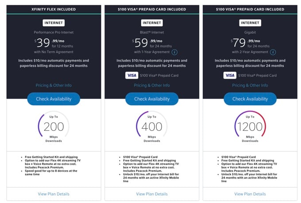The height and width of the screenshot is (203, 301).
Task: View Plan Details for Performance Pro
Action: 54,194
